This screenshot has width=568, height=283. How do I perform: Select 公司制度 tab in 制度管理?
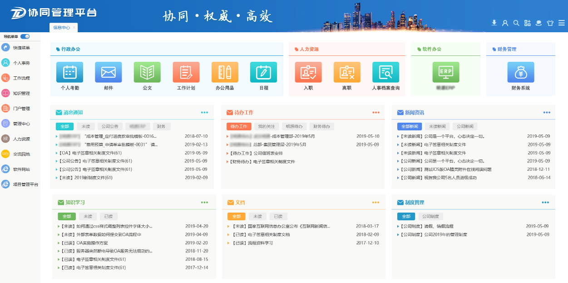point(430,217)
